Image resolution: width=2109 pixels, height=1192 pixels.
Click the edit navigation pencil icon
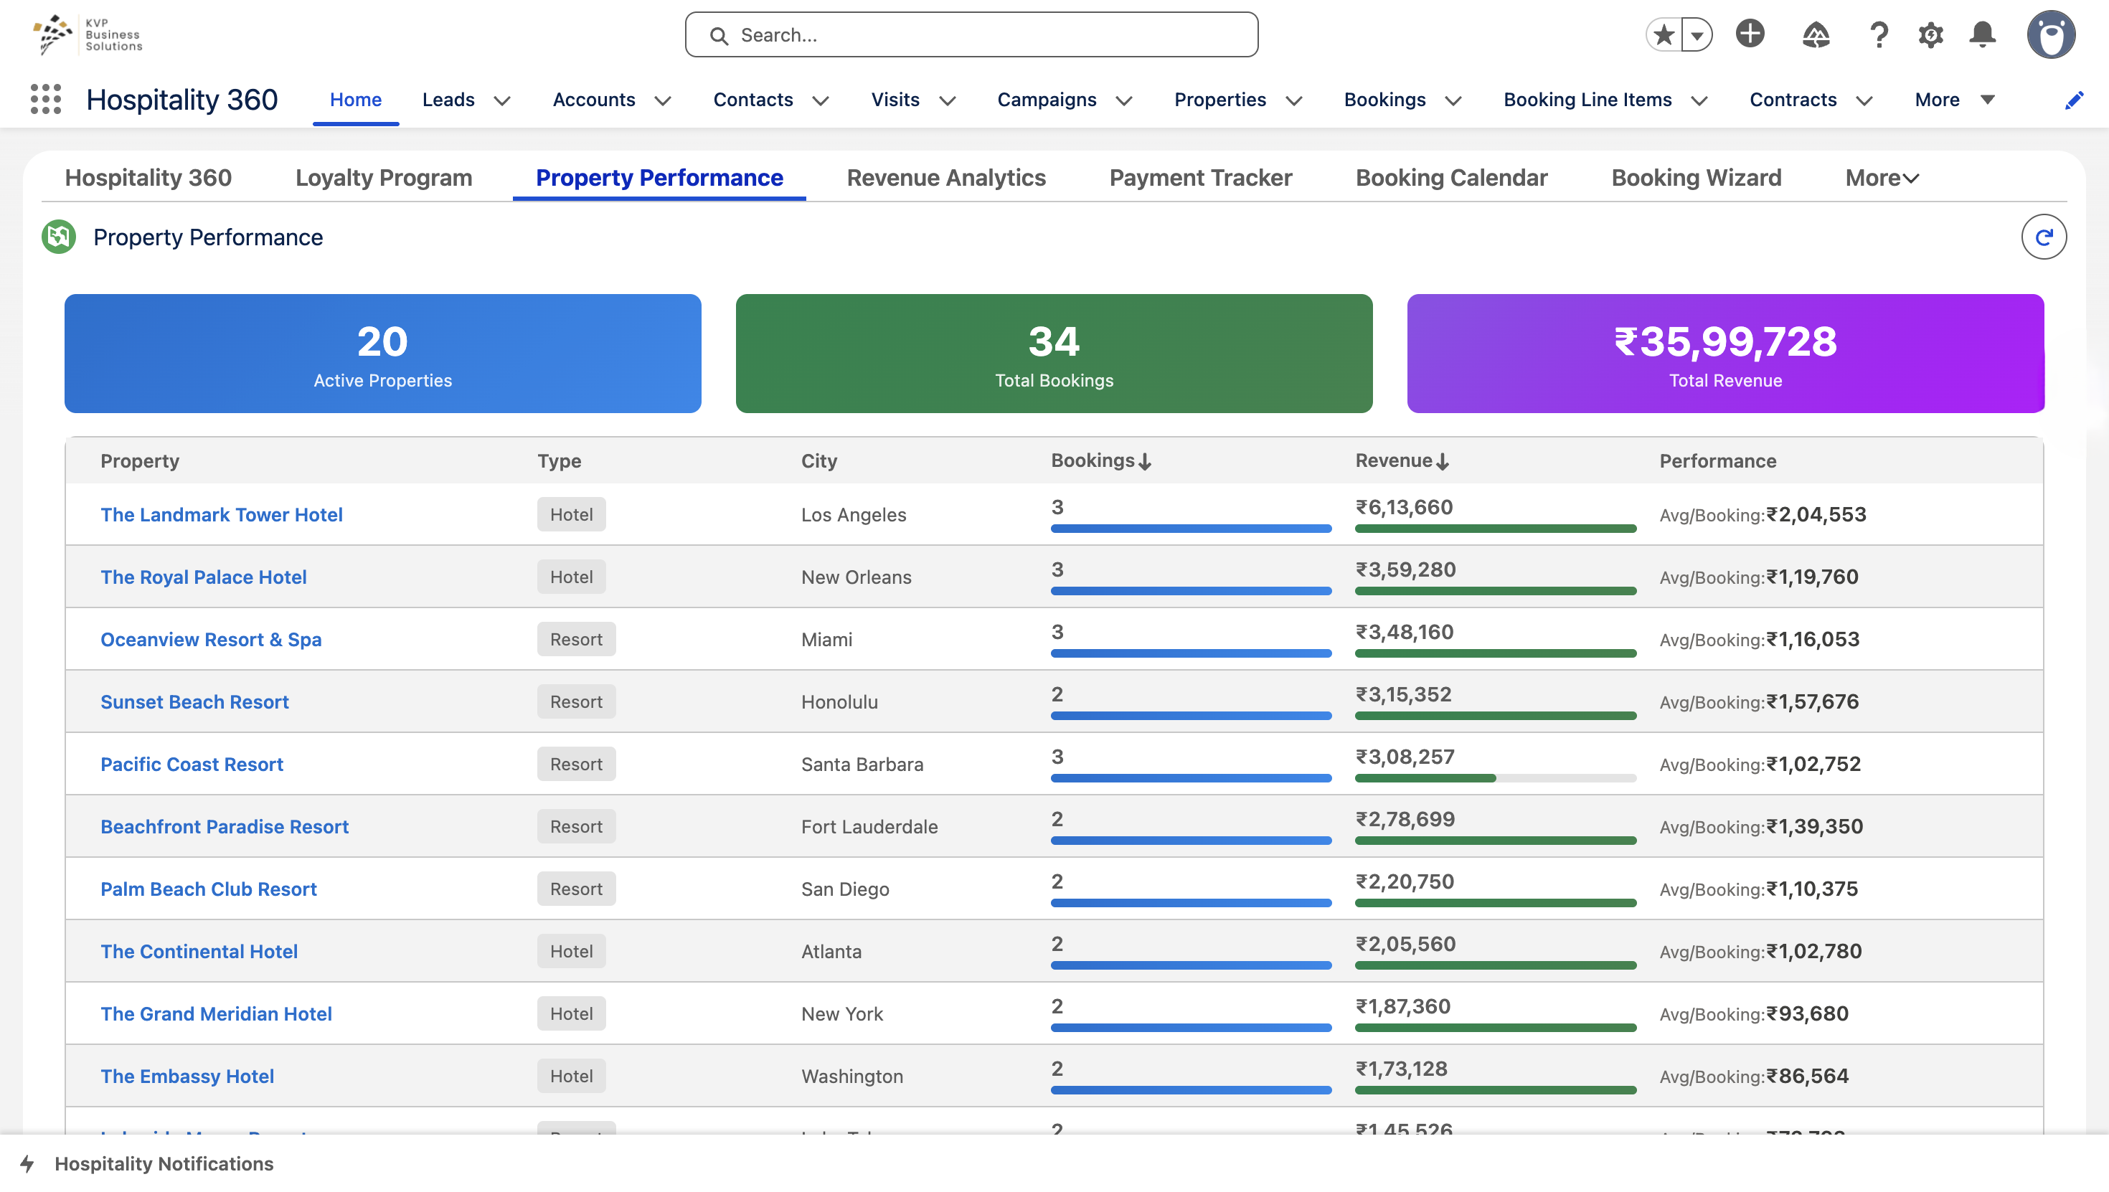2074,100
